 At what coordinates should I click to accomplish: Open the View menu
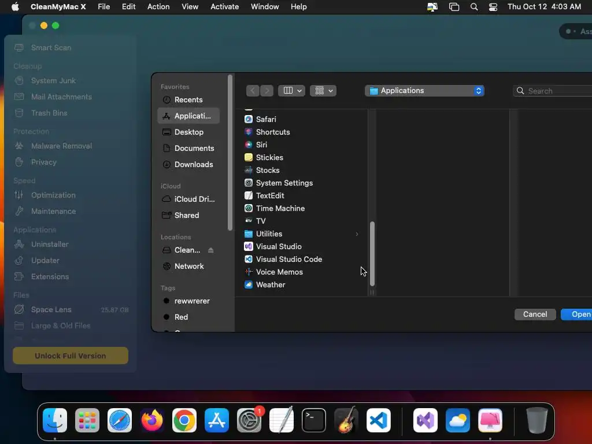pos(190,7)
